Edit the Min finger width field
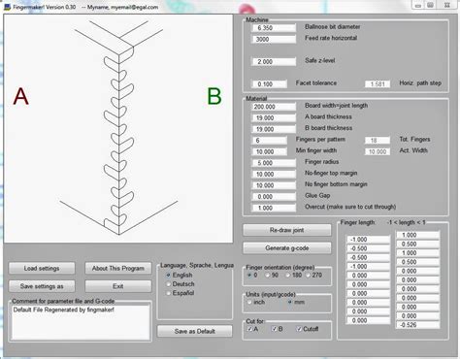This screenshot has height=359, width=460. point(270,151)
